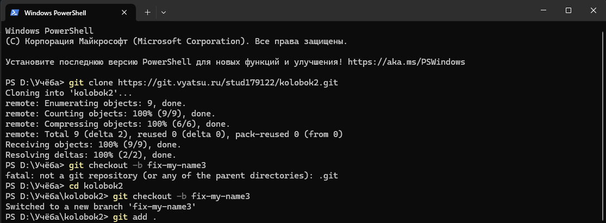
Task: Open the aka.ms/PSWindows link
Action: tap(407, 62)
